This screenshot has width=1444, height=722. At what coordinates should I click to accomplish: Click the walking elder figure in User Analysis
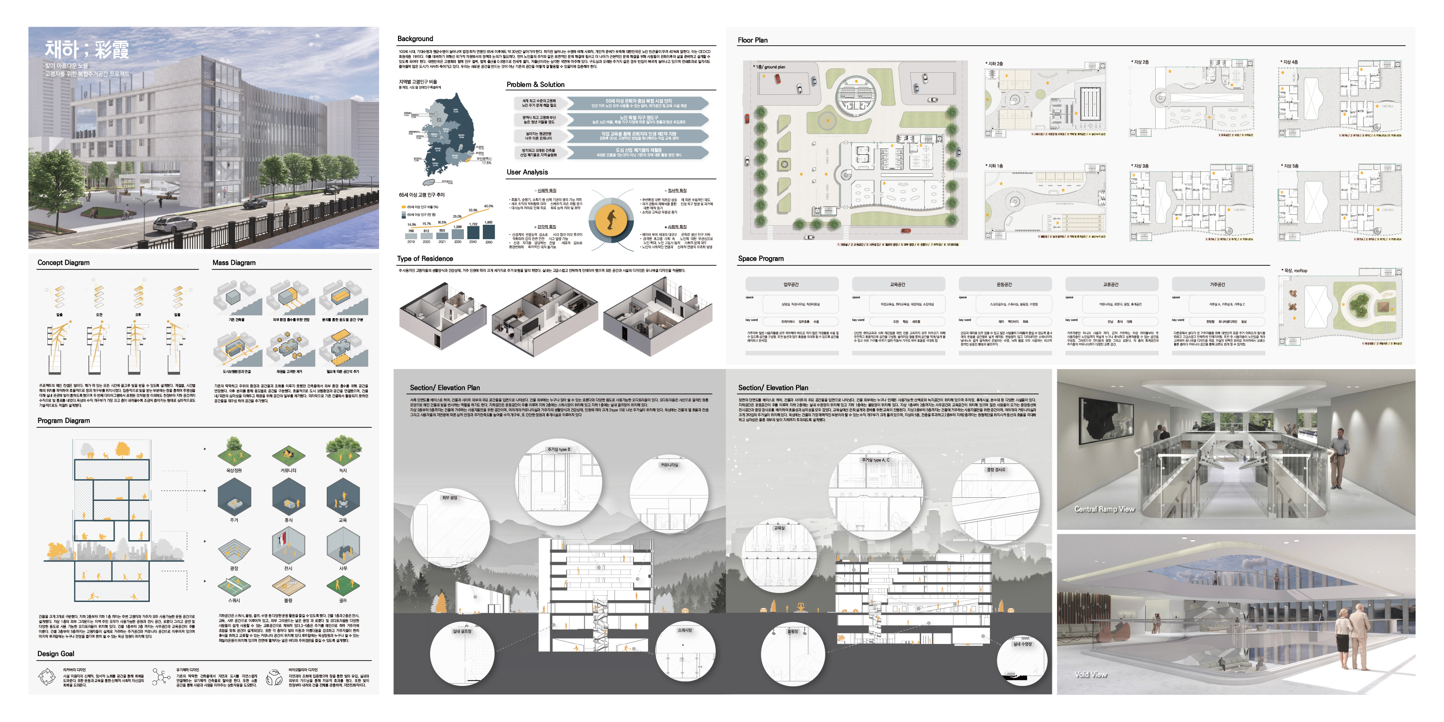[x=611, y=219]
